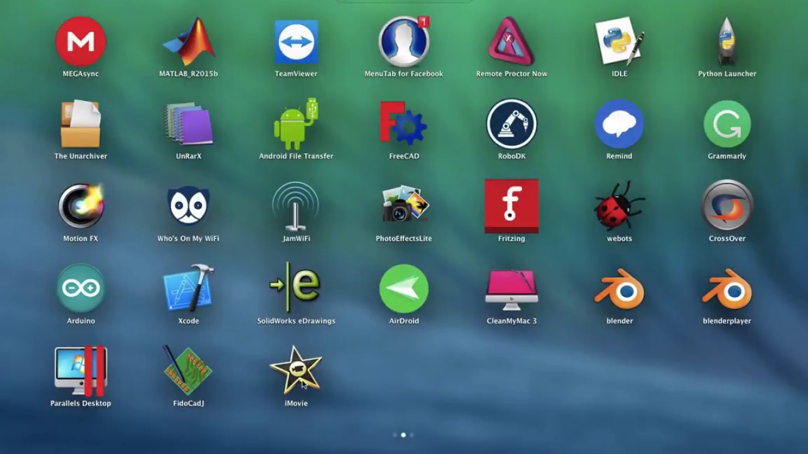Launch MATLAB_R2015b

pyautogui.click(x=188, y=42)
